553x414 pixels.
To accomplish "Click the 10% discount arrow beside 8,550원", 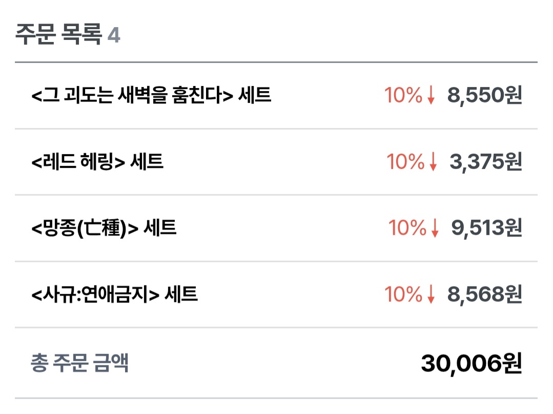I will pos(431,96).
